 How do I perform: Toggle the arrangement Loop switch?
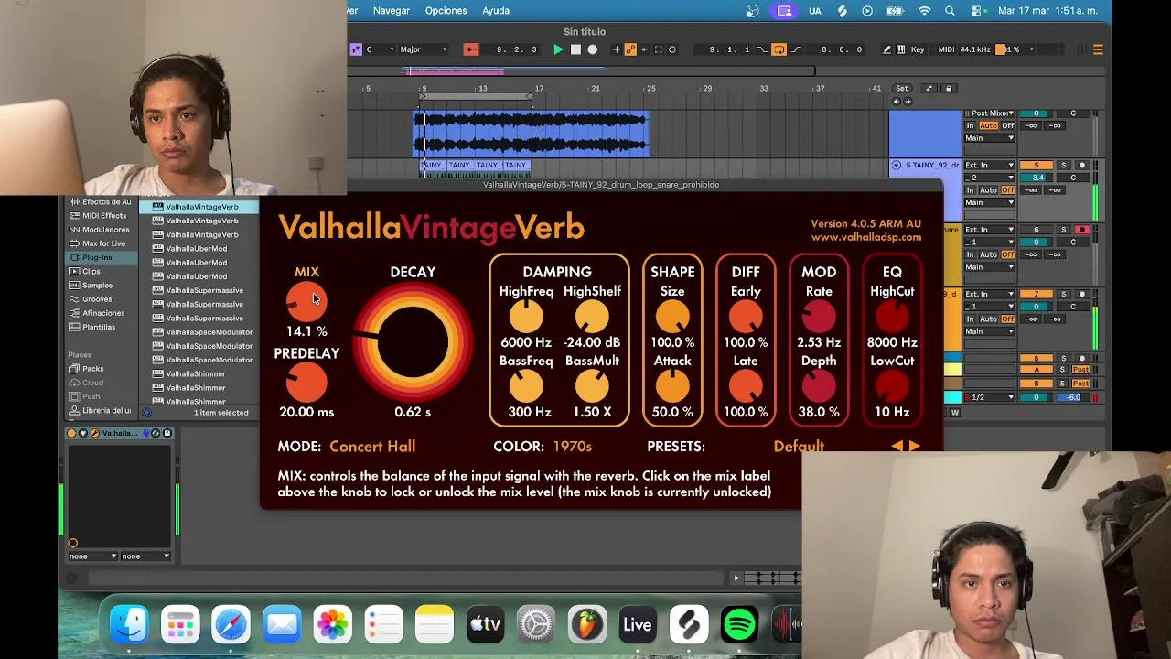(x=779, y=49)
